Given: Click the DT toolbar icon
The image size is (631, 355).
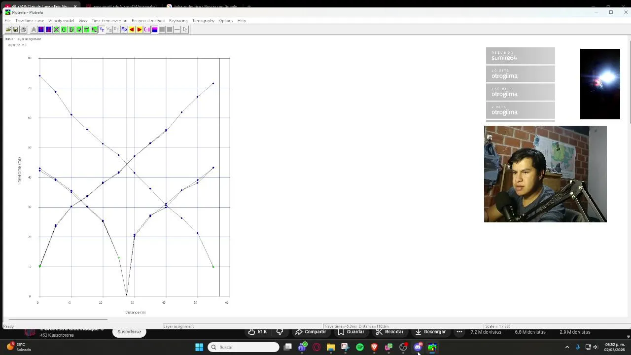Looking at the screenshot, I should pyautogui.click(x=116, y=30).
